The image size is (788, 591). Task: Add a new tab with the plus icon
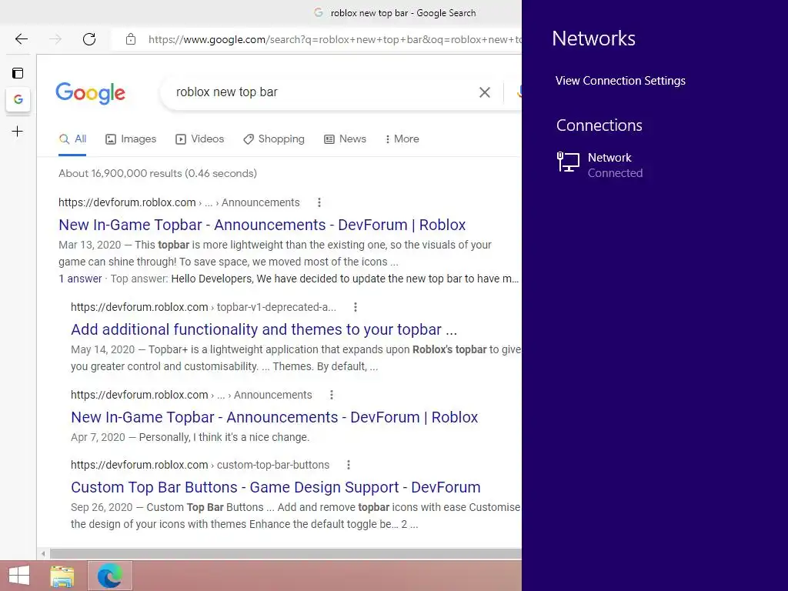click(x=17, y=132)
